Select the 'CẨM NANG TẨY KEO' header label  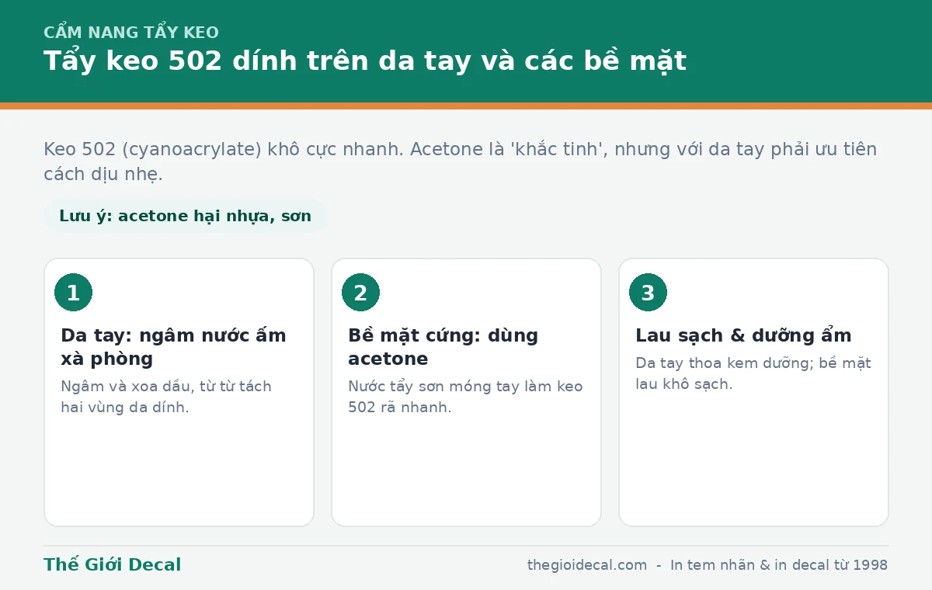131,33
